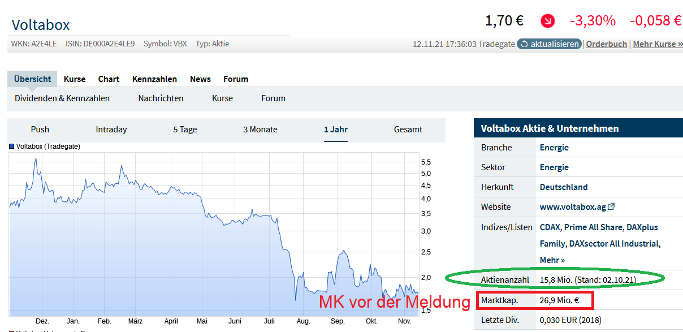Screen dimensions: 683x332
Task: Open Prime All Share index link
Action: tap(593, 227)
